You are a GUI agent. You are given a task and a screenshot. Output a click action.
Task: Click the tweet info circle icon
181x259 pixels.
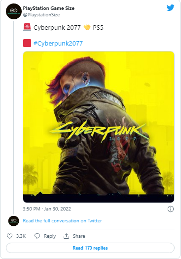coord(171,209)
